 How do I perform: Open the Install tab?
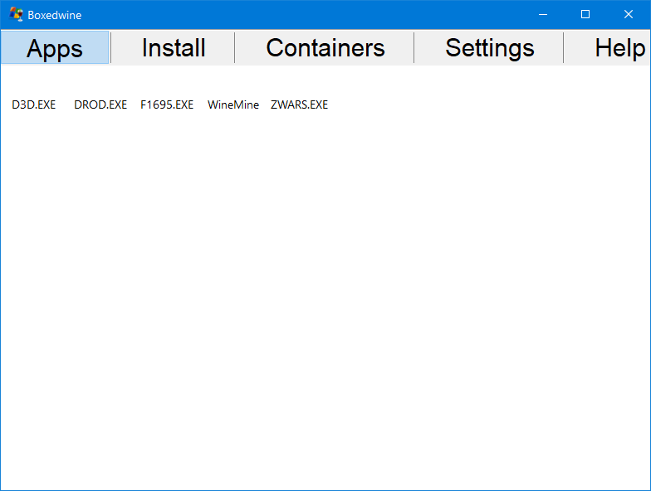(174, 48)
